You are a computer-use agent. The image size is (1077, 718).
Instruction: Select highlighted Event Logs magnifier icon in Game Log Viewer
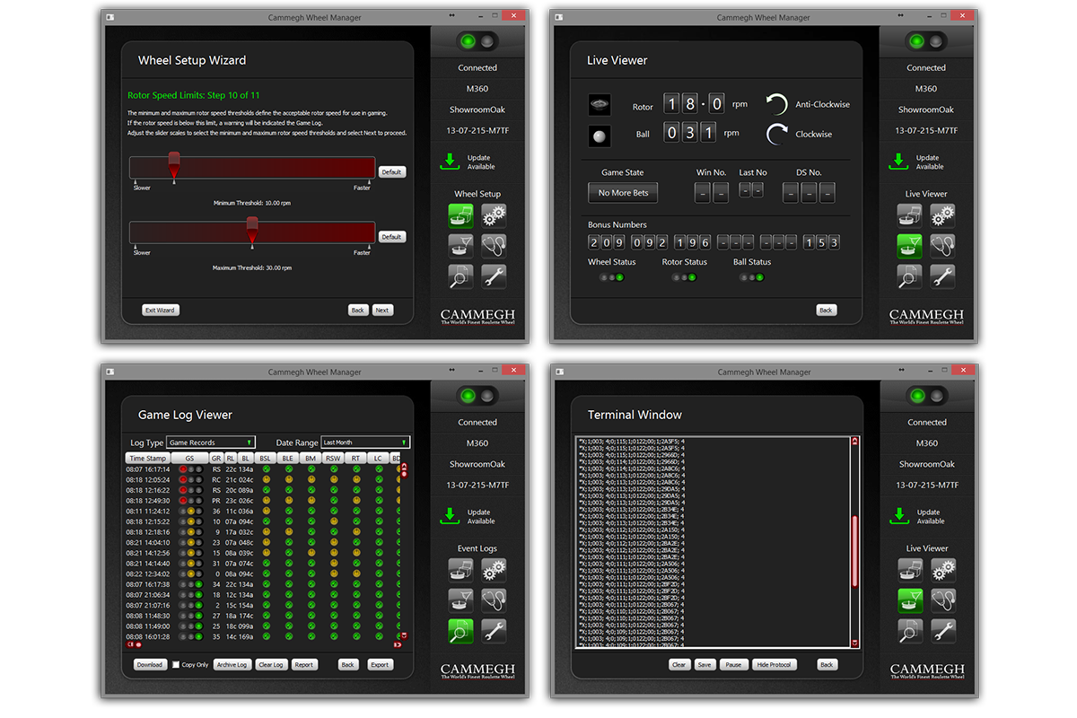pyautogui.click(x=461, y=631)
